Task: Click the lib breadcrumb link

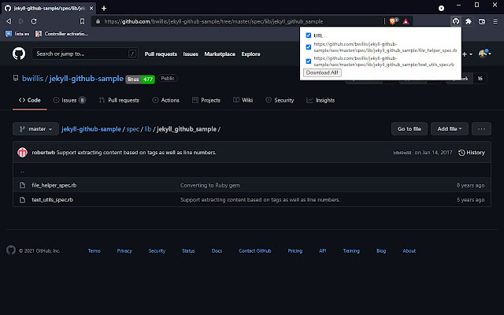Action: [x=148, y=129]
